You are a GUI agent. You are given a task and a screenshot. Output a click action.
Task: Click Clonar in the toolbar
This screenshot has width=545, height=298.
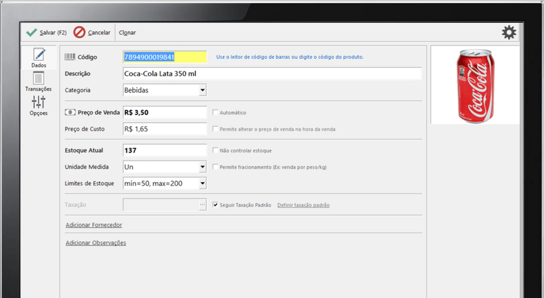click(127, 32)
